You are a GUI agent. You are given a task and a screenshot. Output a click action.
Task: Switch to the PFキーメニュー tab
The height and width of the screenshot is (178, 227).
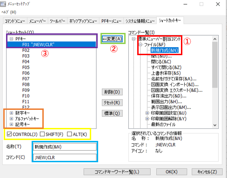[x=111, y=21]
